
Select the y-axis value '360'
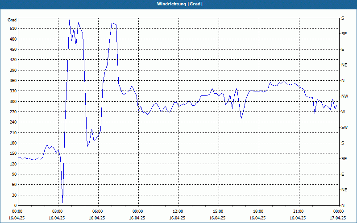(13, 81)
